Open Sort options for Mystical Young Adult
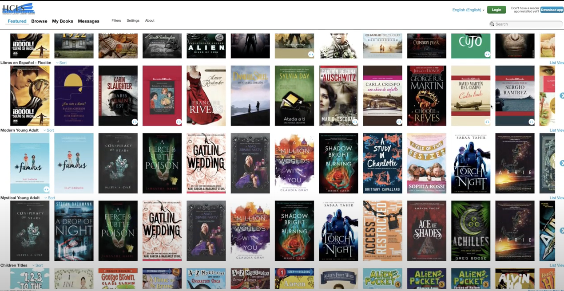Screen dimensions: 564x291 (x=50, y=198)
